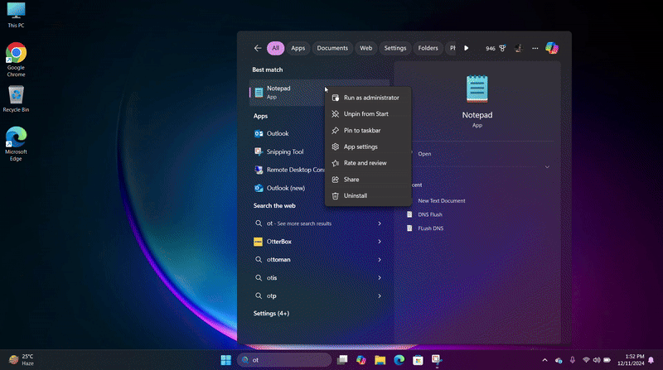Choose Share in the context menu
The width and height of the screenshot is (663, 370).
click(x=368, y=180)
